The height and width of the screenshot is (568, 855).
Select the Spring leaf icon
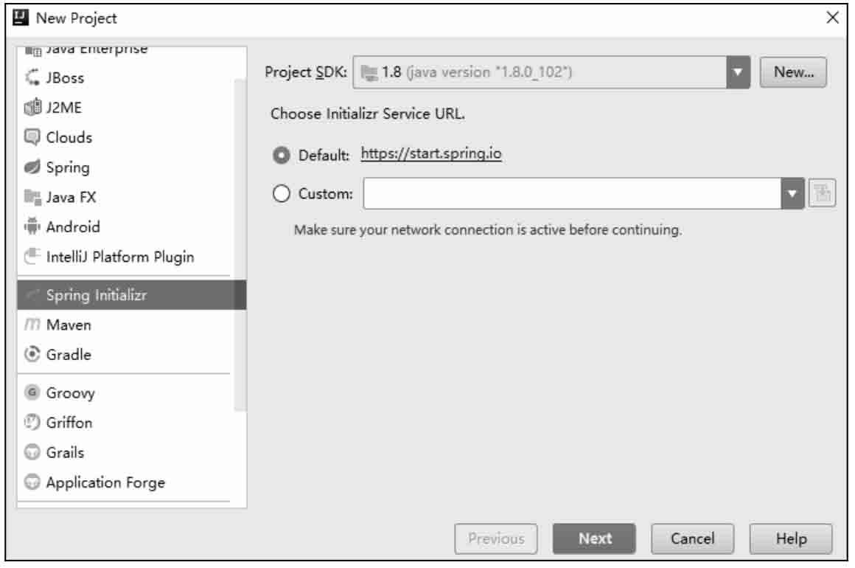point(32,167)
